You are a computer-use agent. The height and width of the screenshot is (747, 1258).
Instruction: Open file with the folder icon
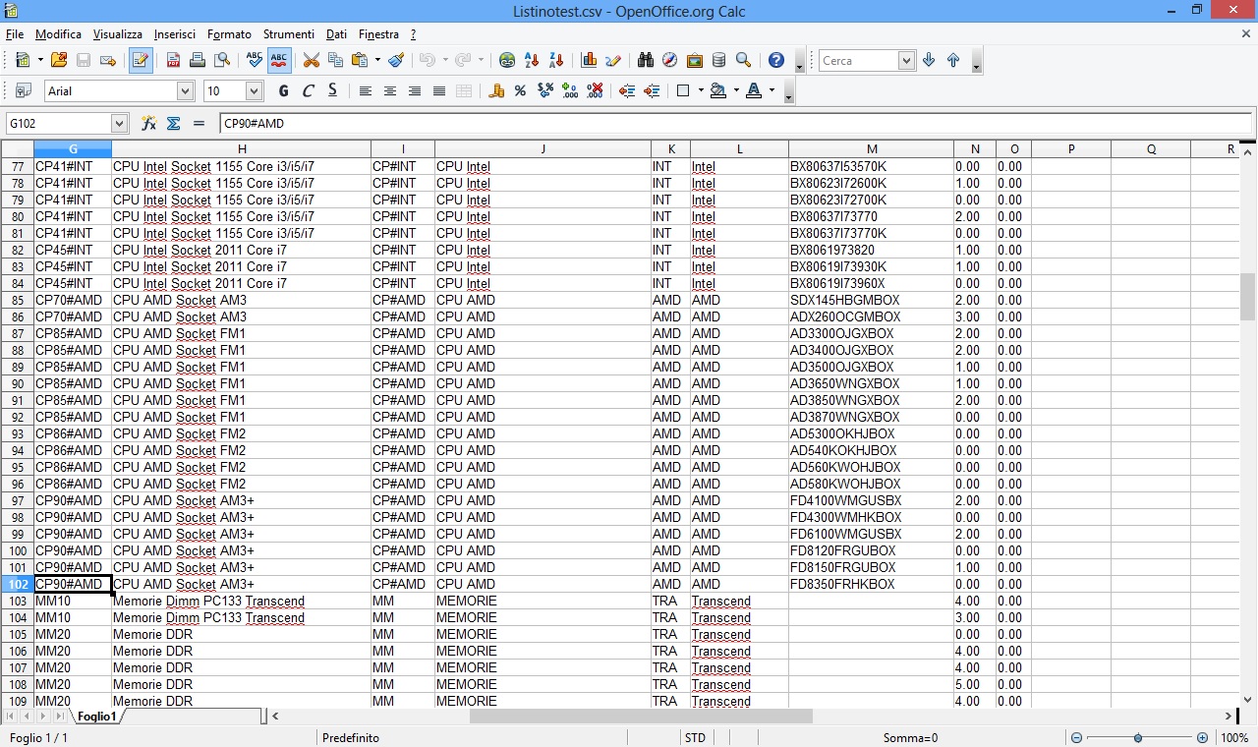pyautogui.click(x=59, y=60)
